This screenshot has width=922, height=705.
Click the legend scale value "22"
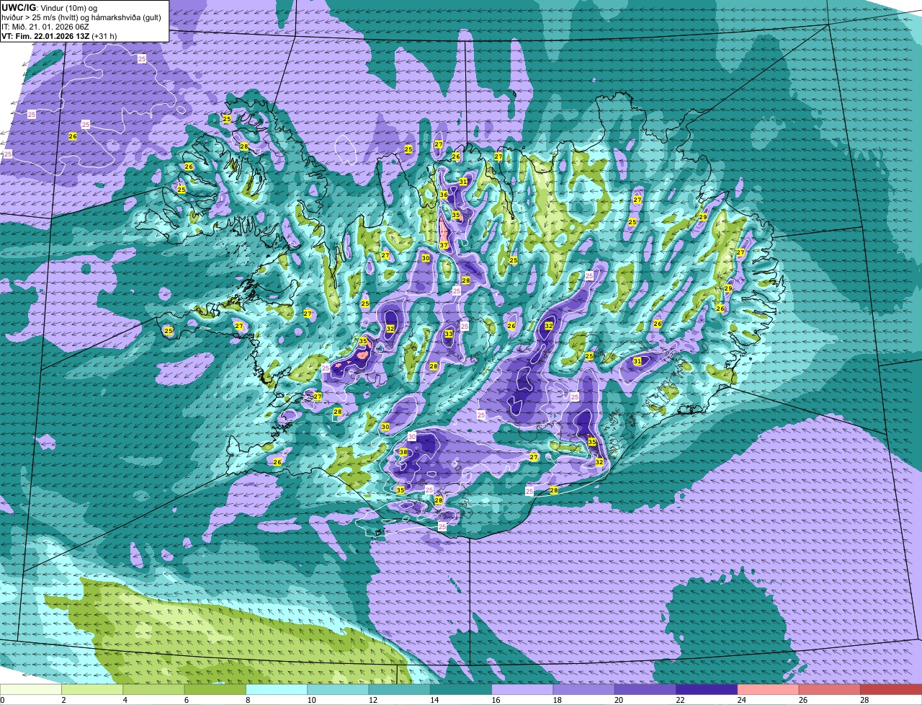click(679, 700)
